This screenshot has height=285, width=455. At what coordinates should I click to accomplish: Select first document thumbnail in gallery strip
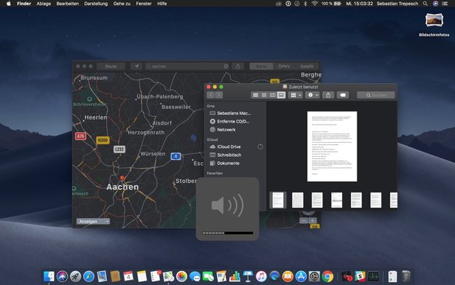[277, 200]
